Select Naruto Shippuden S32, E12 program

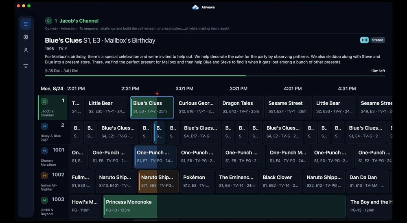[324, 182]
